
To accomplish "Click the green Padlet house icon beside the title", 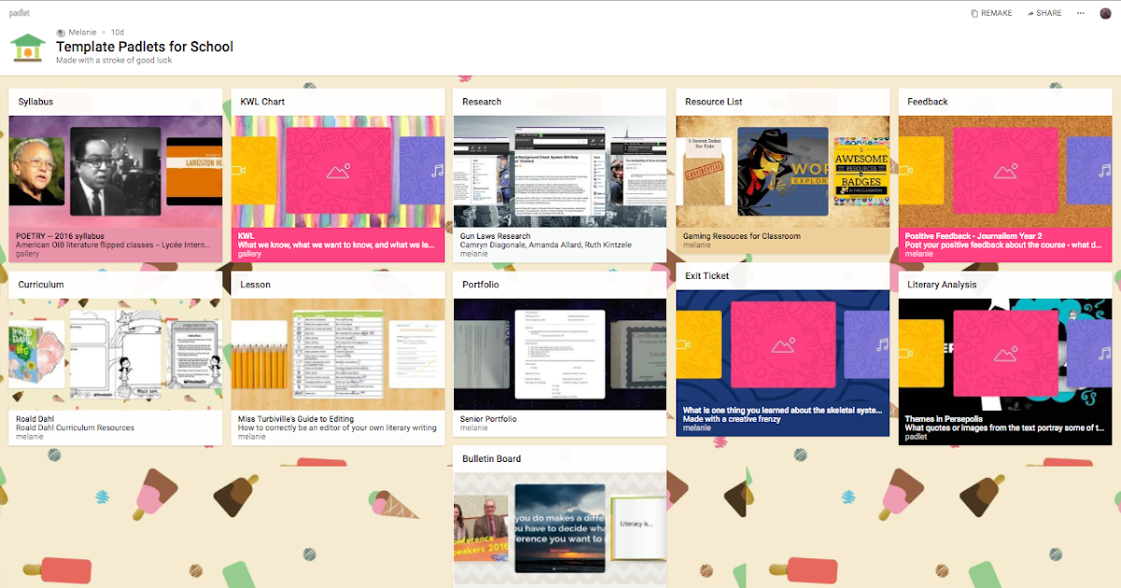I will point(27,45).
